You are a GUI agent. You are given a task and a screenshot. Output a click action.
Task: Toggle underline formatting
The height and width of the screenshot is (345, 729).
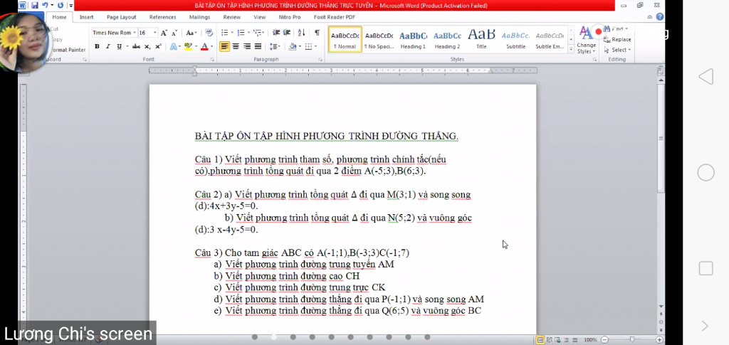click(x=119, y=46)
